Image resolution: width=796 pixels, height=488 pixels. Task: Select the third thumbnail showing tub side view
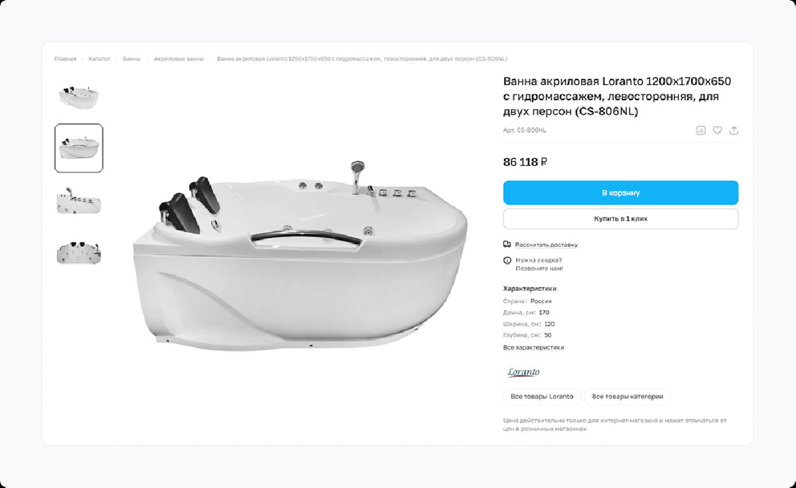78,201
